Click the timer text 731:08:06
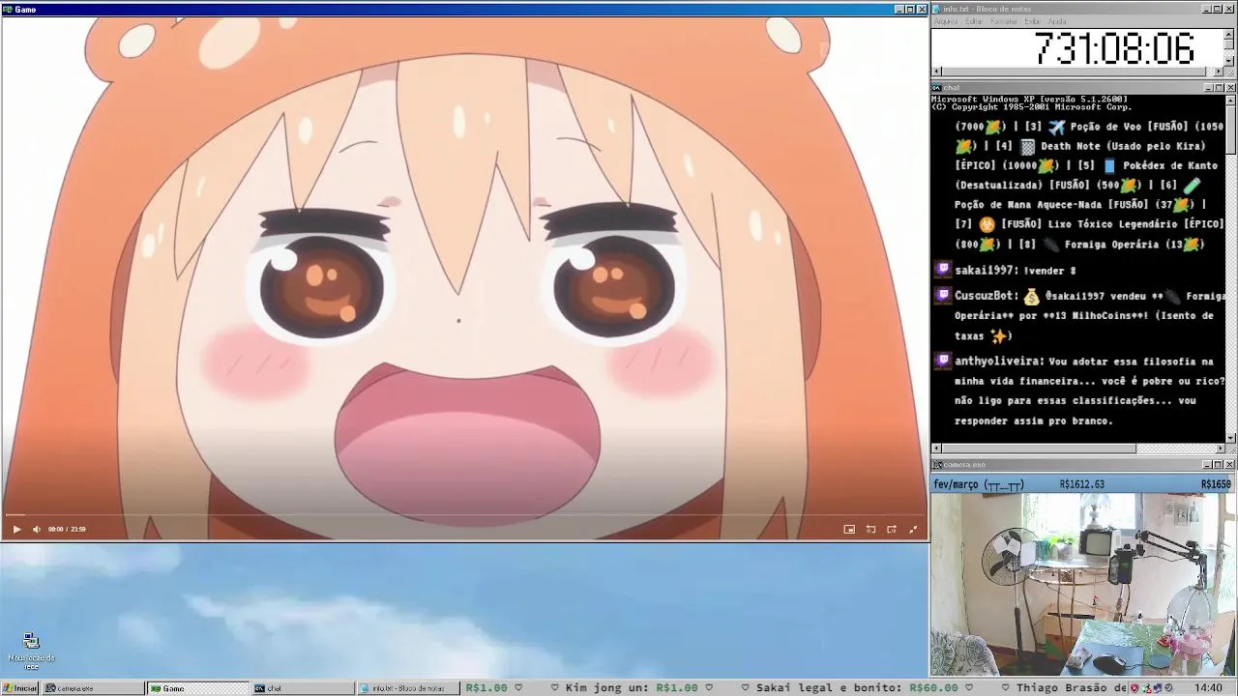Viewport: 1238px width, 696px height. (1114, 48)
